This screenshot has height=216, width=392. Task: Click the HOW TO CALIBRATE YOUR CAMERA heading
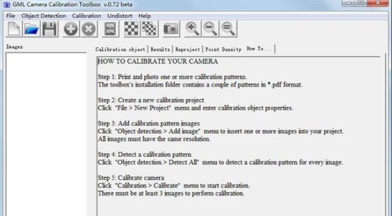coord(158,61)
